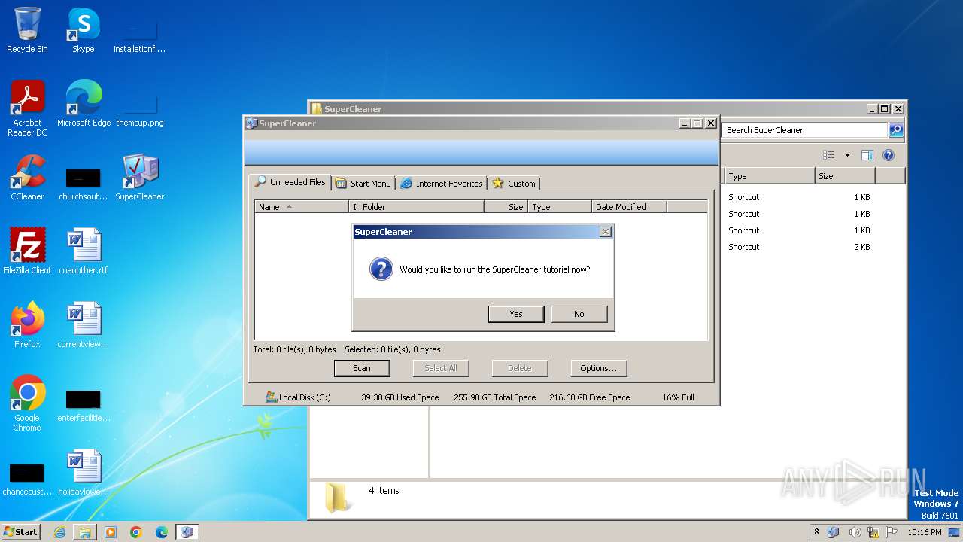Click No in the tutorial dialog
The width and height of the screenshot is (963, 542).
click(579, 314)
